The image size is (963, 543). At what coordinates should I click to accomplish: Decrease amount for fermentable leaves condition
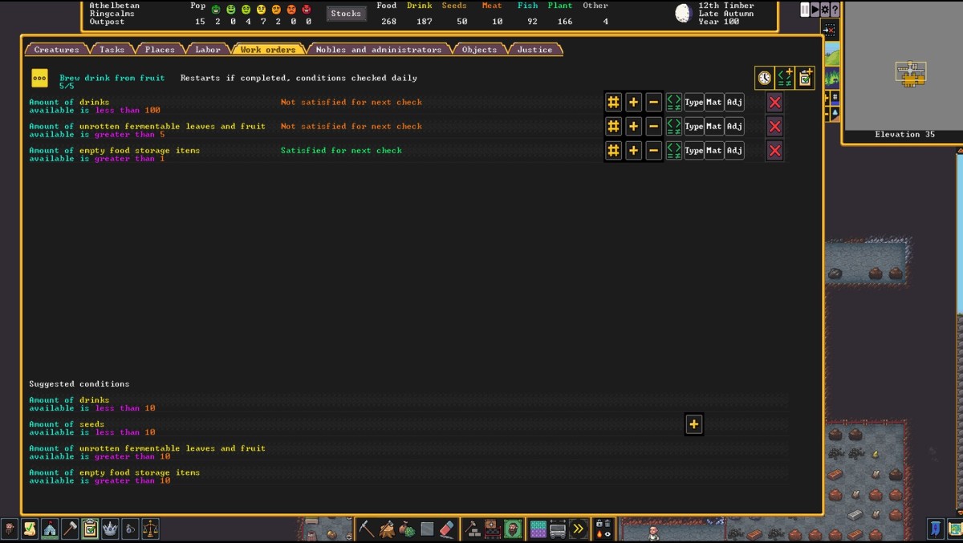[653, 127]
